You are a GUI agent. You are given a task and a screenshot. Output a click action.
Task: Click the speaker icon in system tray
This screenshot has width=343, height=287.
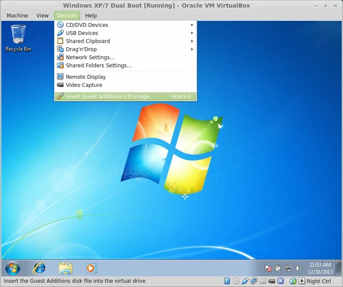tap(298, 268)
